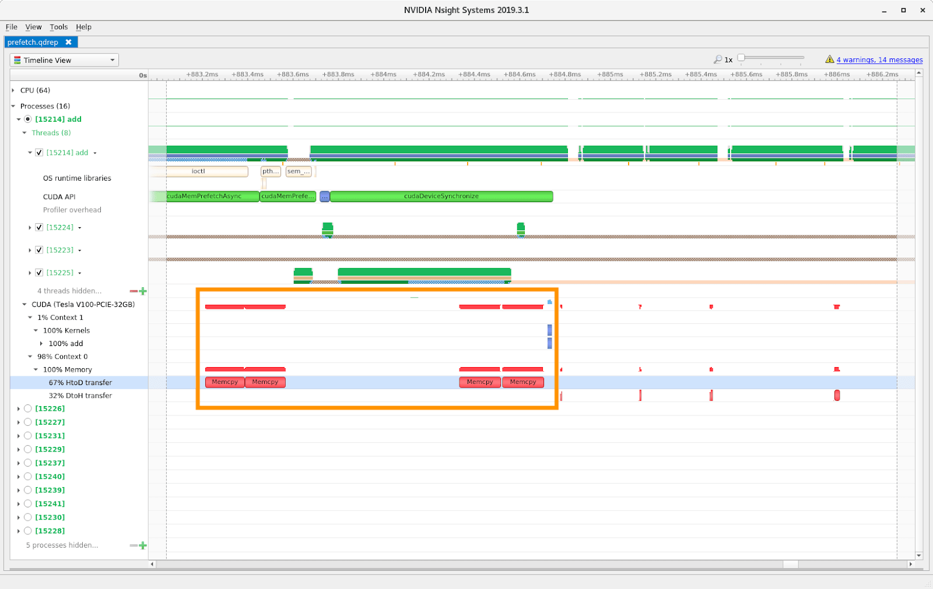The image size is (933, 589).
Task: Click the vertical scrollbar down arrow
Action: click(919, 556)
